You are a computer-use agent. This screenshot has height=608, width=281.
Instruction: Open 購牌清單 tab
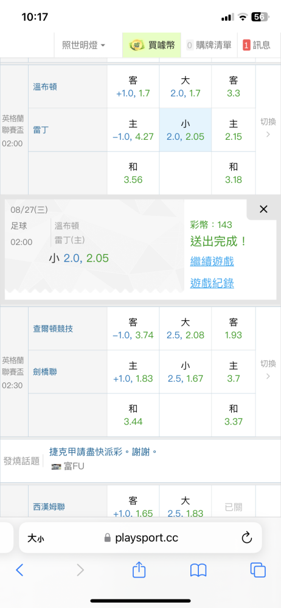[x=209, y=45]
